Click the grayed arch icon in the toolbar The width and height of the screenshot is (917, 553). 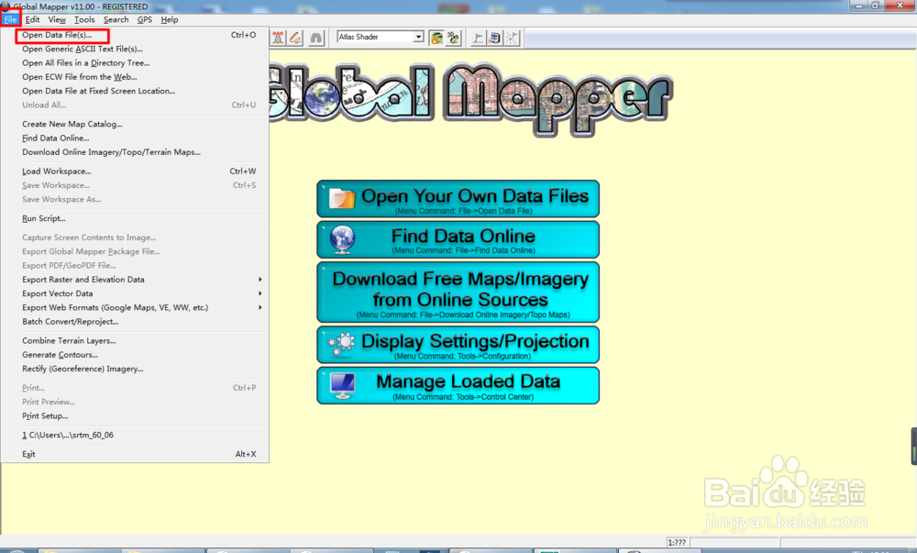point(315,38)
